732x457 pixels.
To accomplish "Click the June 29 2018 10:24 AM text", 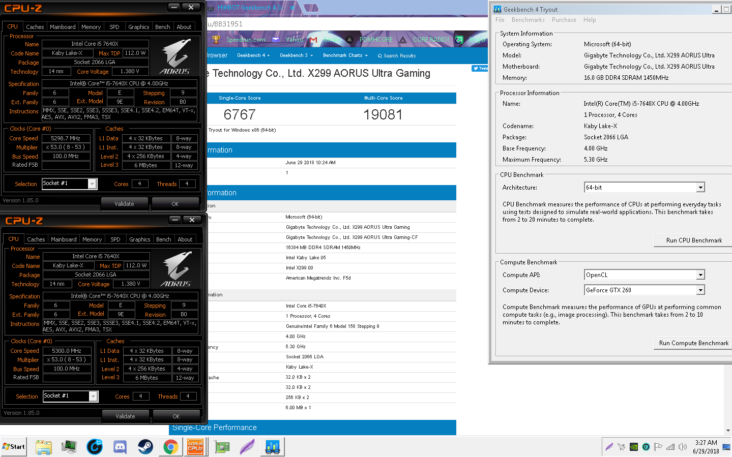I will click(310, 163).
